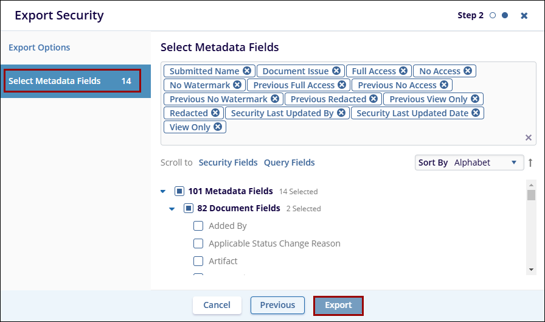
Task: Clear all selected fields with the X icon
Action: click(529, 138)
